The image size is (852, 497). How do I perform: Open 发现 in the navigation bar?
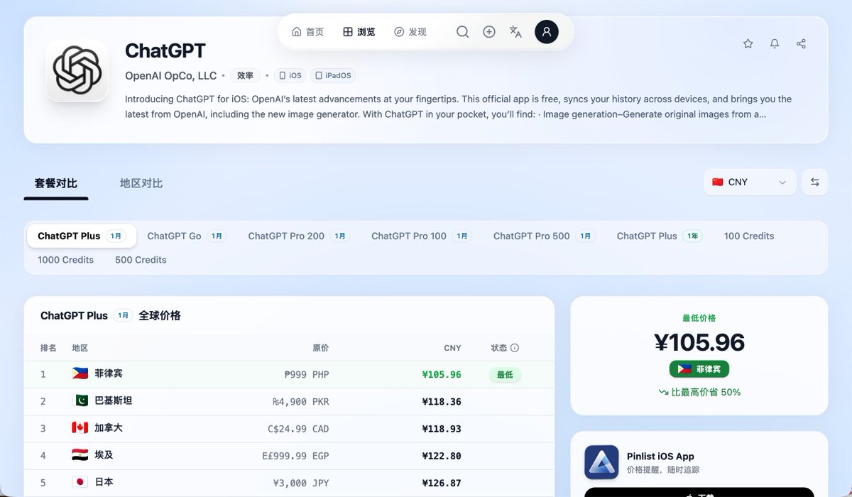[x=410, y=32]
